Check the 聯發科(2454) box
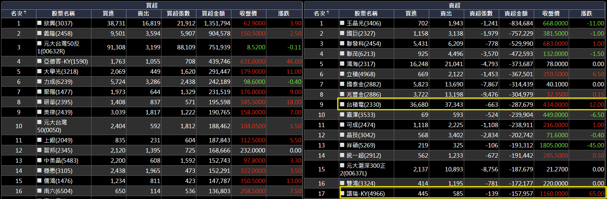Image resolution: width=607 pixels, height=199 pixels. [342, 43]
